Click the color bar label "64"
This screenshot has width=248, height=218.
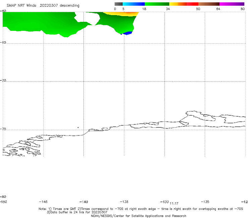pos(218,9)
